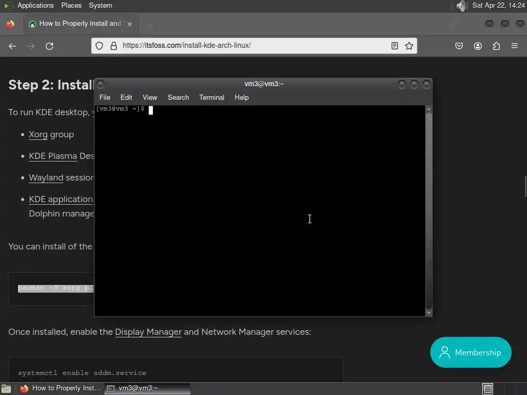Open terminal View menu
This screenshot has width=527, height=395.
tap(150, 97)
